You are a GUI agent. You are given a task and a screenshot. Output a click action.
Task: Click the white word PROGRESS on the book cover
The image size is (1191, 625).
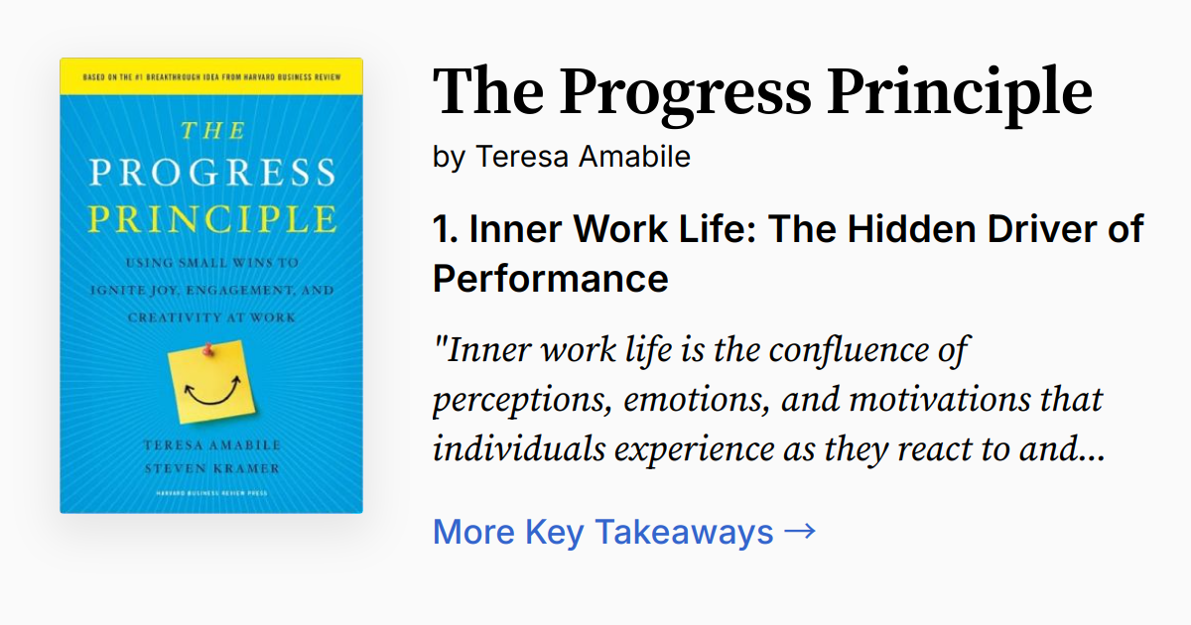coord(211,174)
